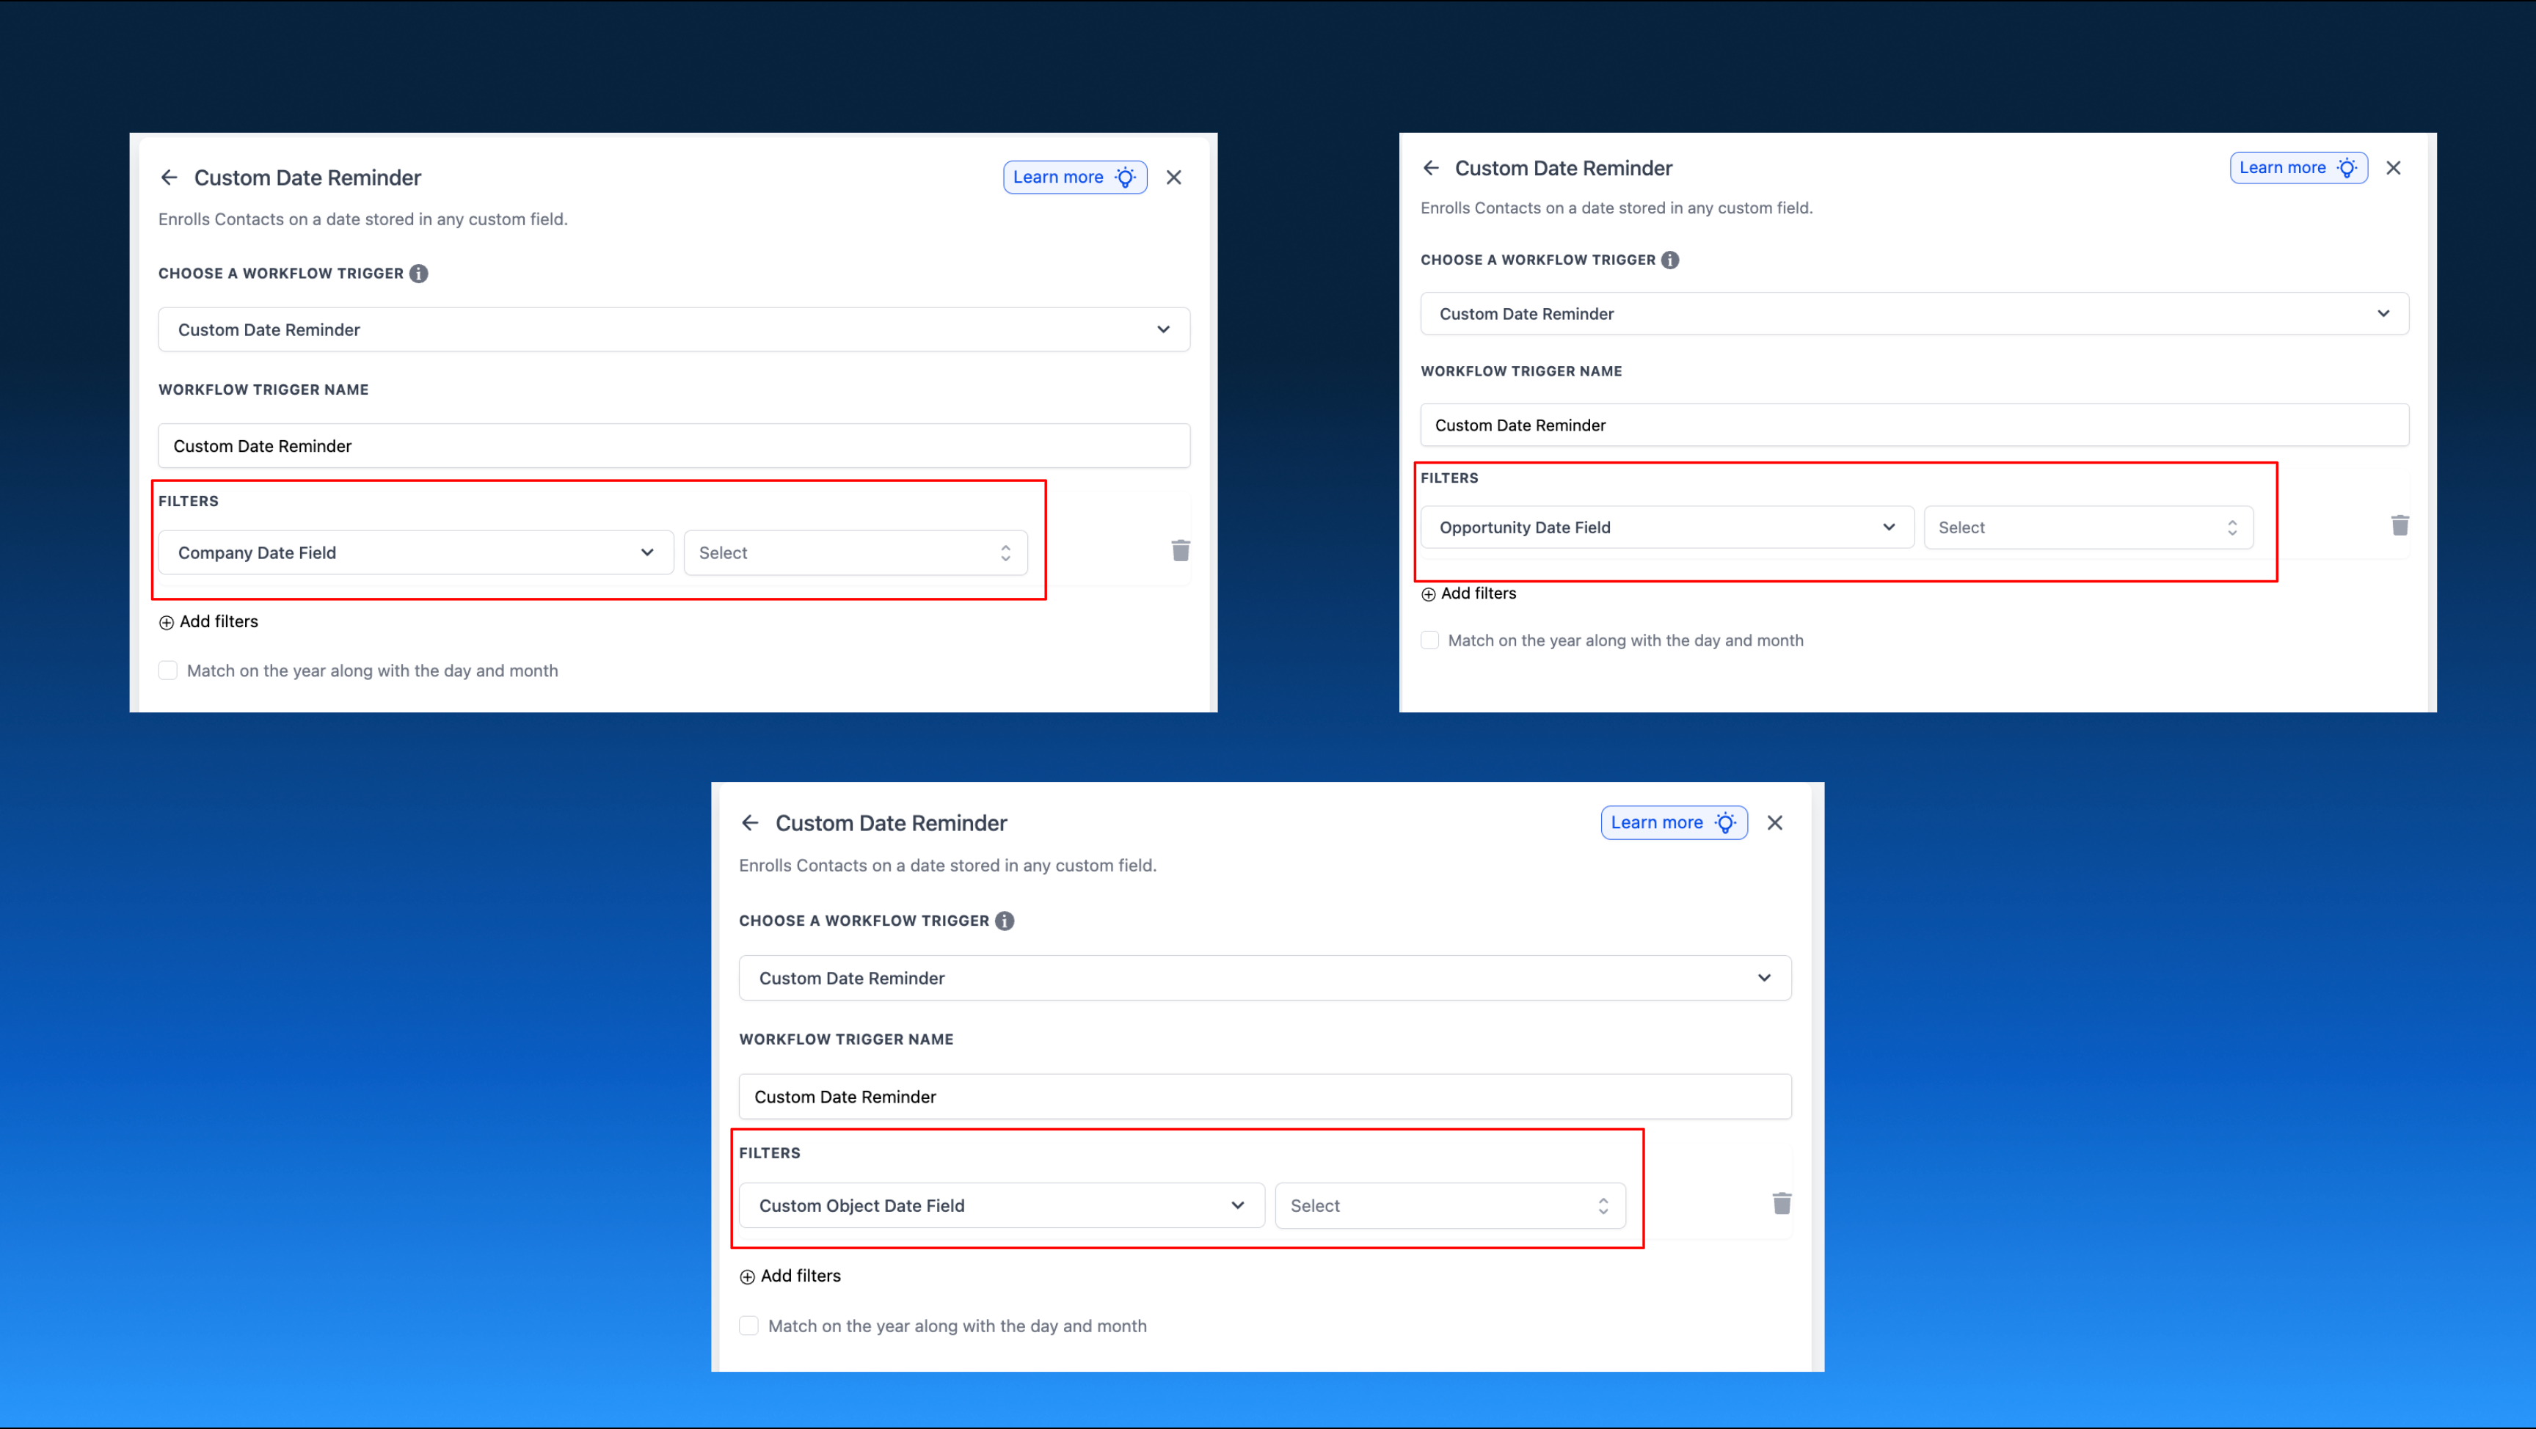The image size is (2536, 1429).
Task: Click back arrow in Company Date Field panel
Action: [x=170, y=177]
